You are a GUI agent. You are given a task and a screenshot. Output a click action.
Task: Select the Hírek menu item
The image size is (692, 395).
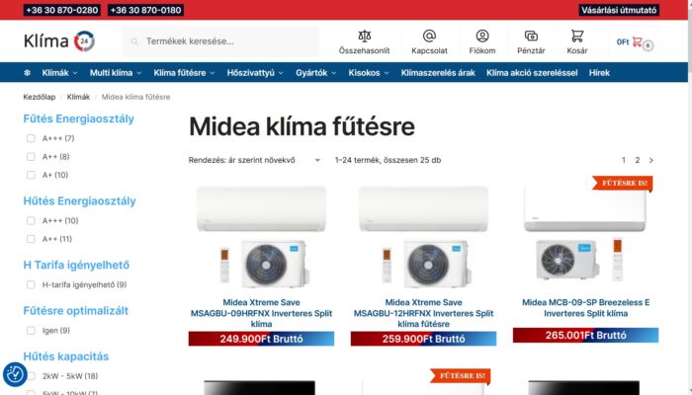[x=599, y=73]
